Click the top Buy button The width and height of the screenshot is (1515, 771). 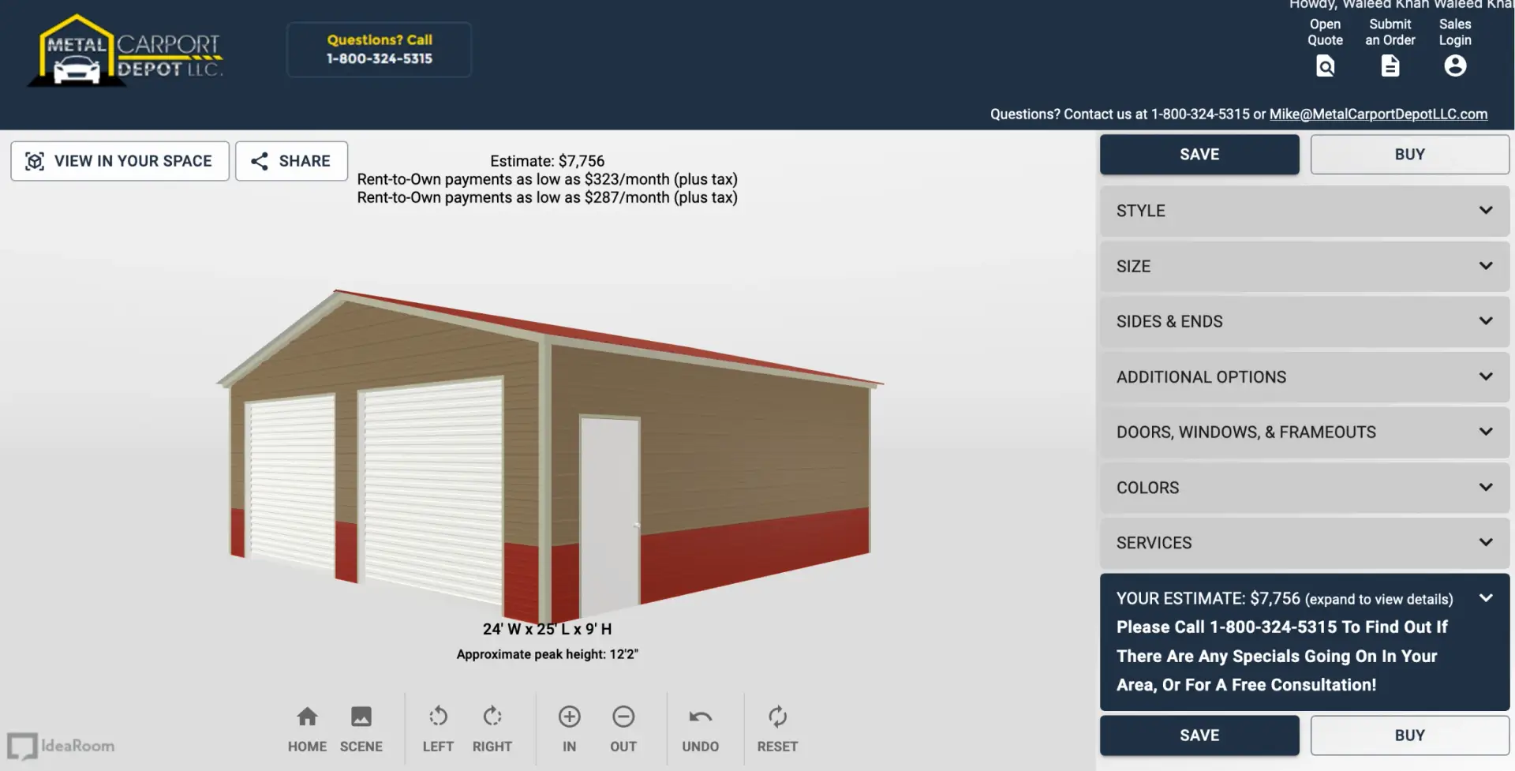click(x=1409, y=155)
